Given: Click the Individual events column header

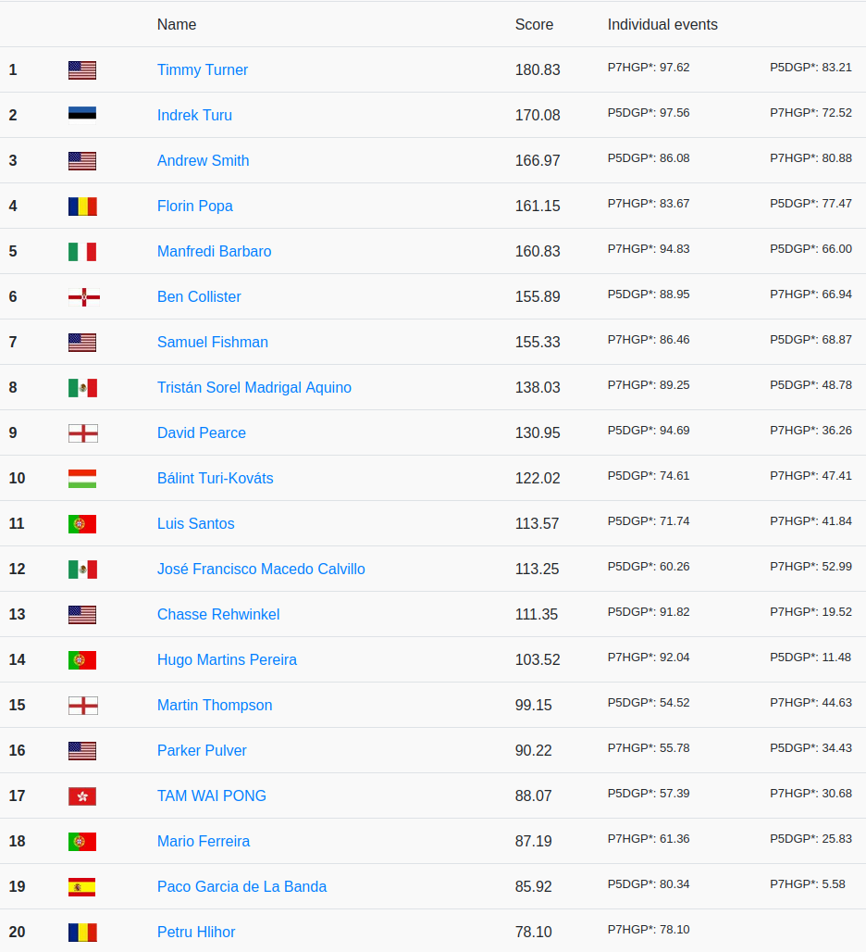Looking at the screenshot, I should [662, 24].
